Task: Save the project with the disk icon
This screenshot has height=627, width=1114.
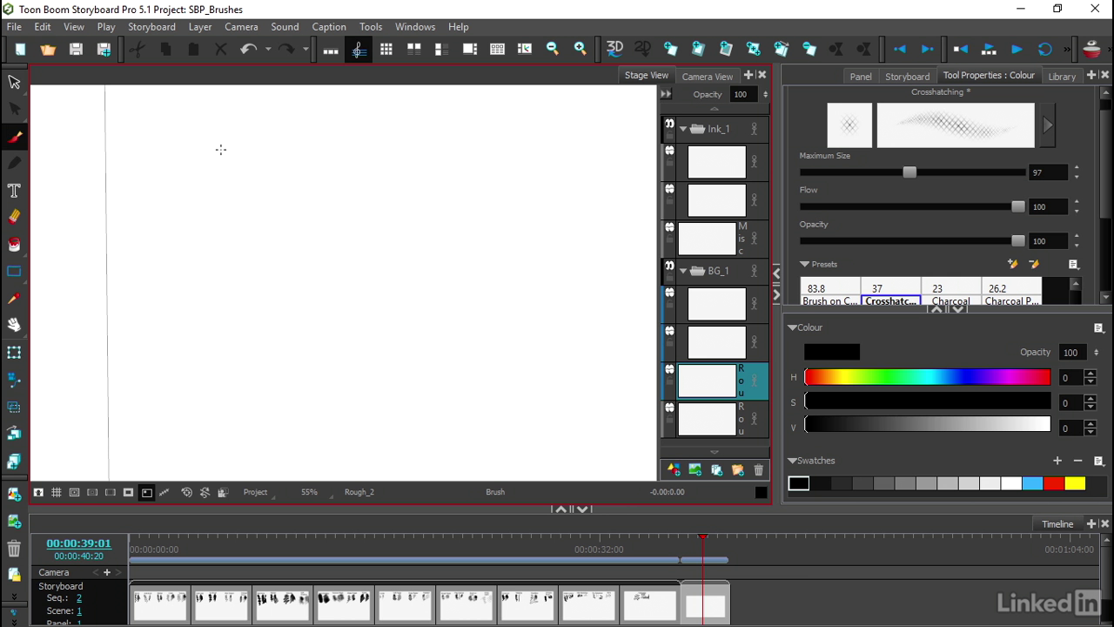Action: click(x=76, y=50)
